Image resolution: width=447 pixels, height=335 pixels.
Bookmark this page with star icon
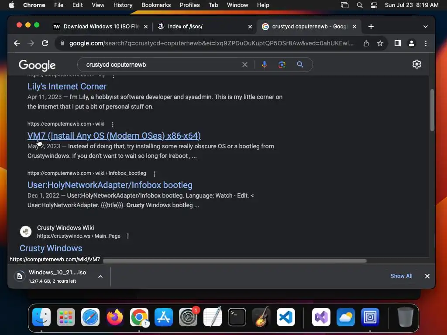coord(380,43)
